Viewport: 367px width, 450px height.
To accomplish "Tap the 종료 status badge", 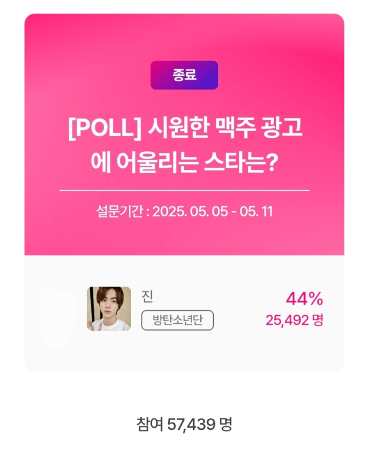I will pyautogui.click(x=184, y=75).
